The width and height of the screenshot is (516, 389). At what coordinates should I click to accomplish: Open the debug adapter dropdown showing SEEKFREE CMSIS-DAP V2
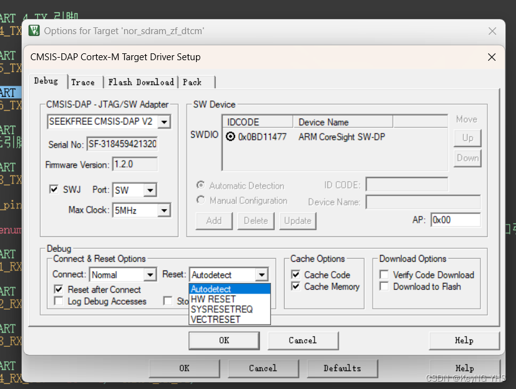(x=164, y=122)
